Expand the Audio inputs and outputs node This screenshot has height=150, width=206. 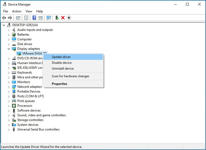[9, 30]
